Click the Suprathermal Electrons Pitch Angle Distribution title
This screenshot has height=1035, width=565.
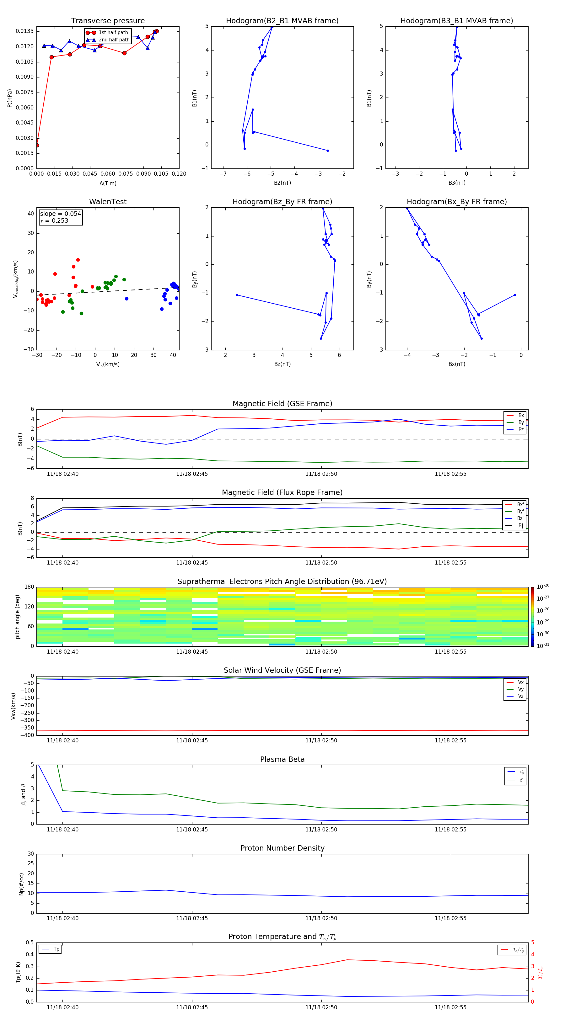click(282, 582)
